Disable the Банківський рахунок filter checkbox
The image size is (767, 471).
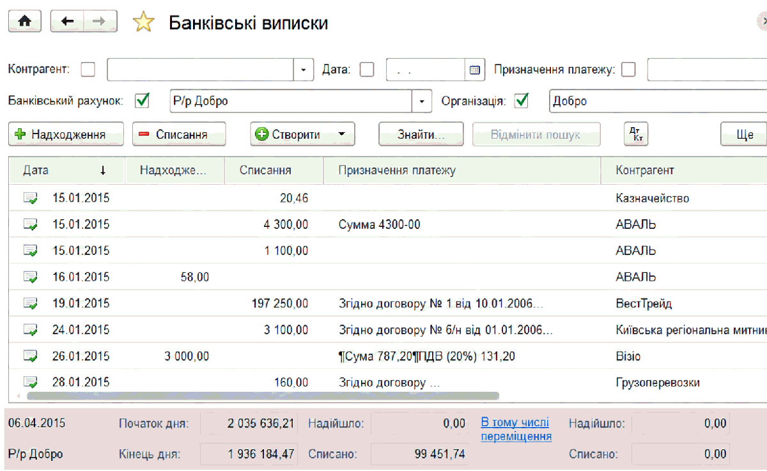(x=142, y=101)
